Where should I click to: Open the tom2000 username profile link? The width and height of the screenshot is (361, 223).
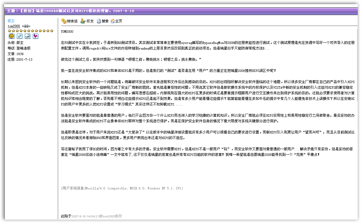pyautogui.click(x=14, y=26)
